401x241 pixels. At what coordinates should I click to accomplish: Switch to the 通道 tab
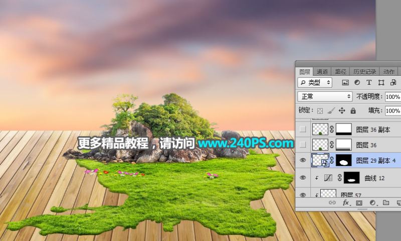tap(322, 72)
